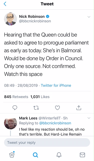Open Mark Lees' profile avatar
Screen dimensions: 94x161
coord(10,124)
